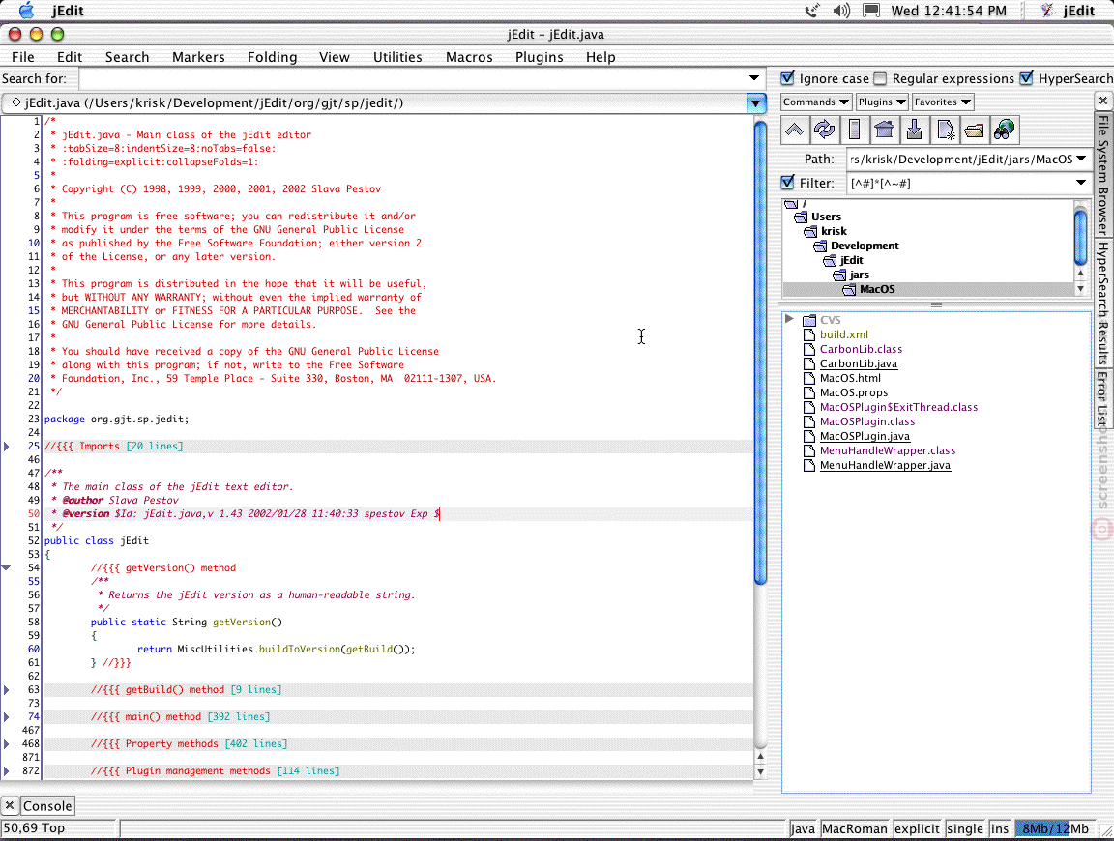Screen dimensions: 1114x841
Task: Click the folder icon next to Users
Action: coord(802,217)
